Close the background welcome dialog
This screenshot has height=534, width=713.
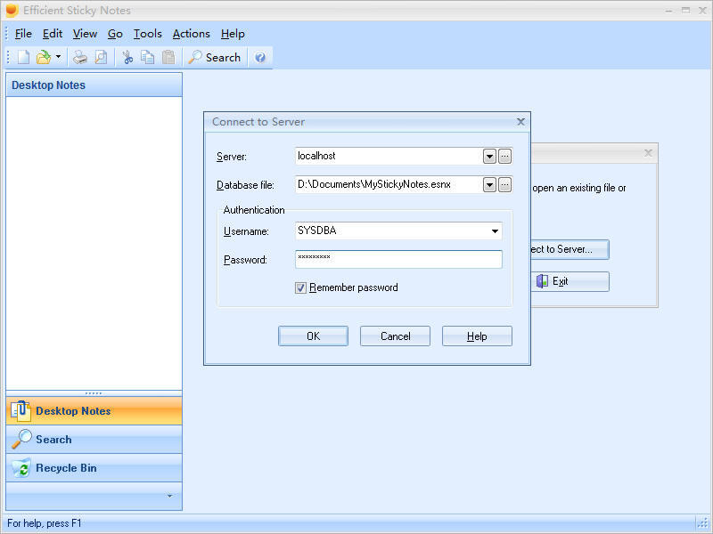[649, 153]
